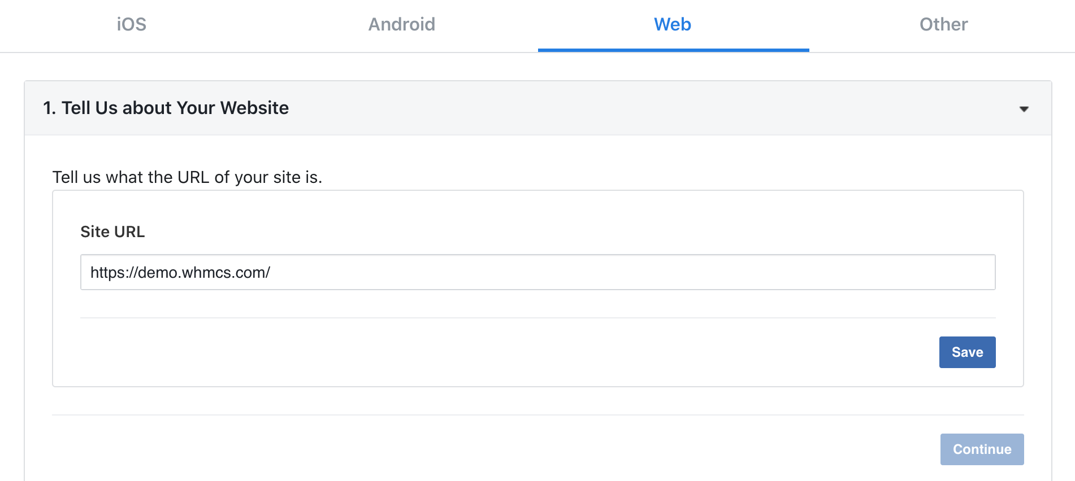Click the blank area left of the Save button
1075x481 pixels.
[x=509, y=352]
